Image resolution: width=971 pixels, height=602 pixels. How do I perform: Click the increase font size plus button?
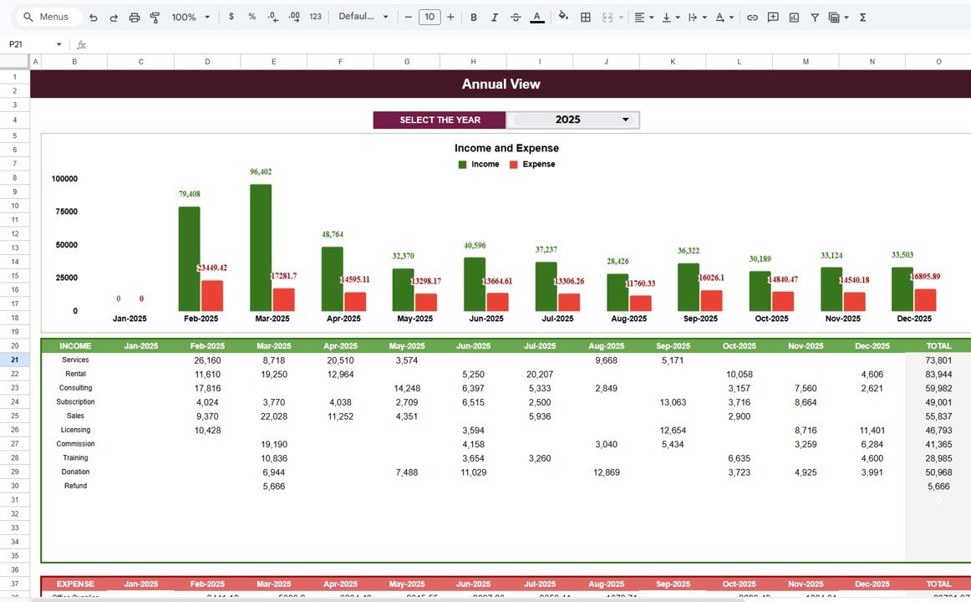[451, 17]
